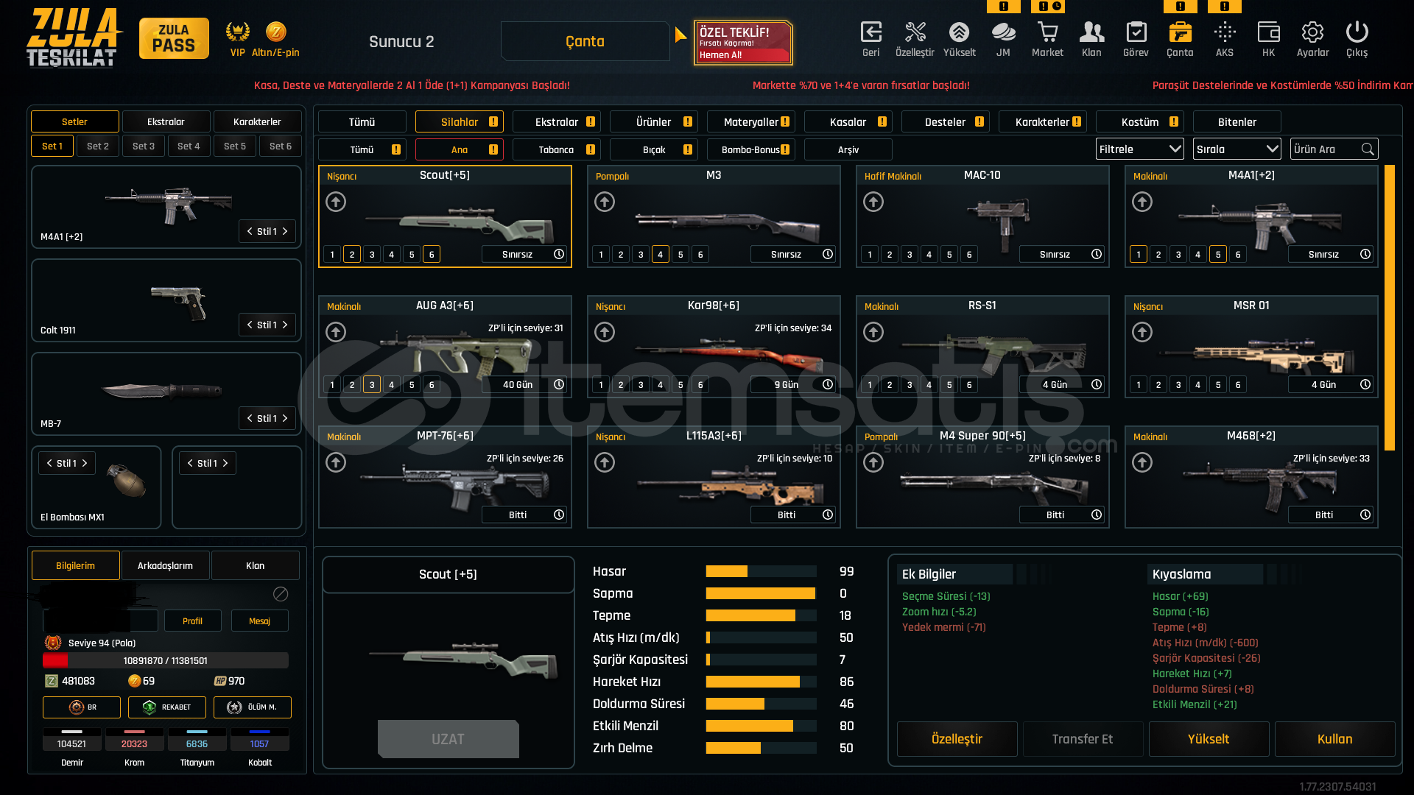Click the Özel Teklif Hemen Al banner
Image resolution: width=1414 pixels, height=795 pixels.
(743, 43)
